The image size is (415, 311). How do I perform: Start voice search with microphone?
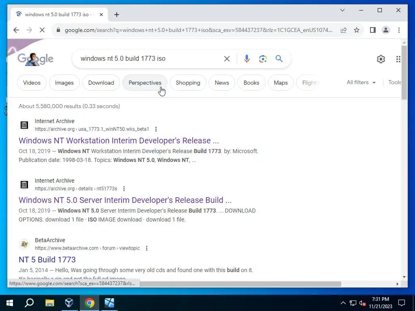tap(247, 59)
